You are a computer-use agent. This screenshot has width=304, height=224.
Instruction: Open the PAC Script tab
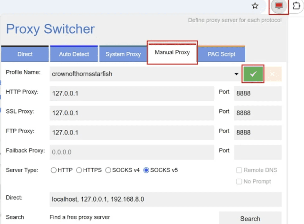pyautogui.click(x=222, y=54)
